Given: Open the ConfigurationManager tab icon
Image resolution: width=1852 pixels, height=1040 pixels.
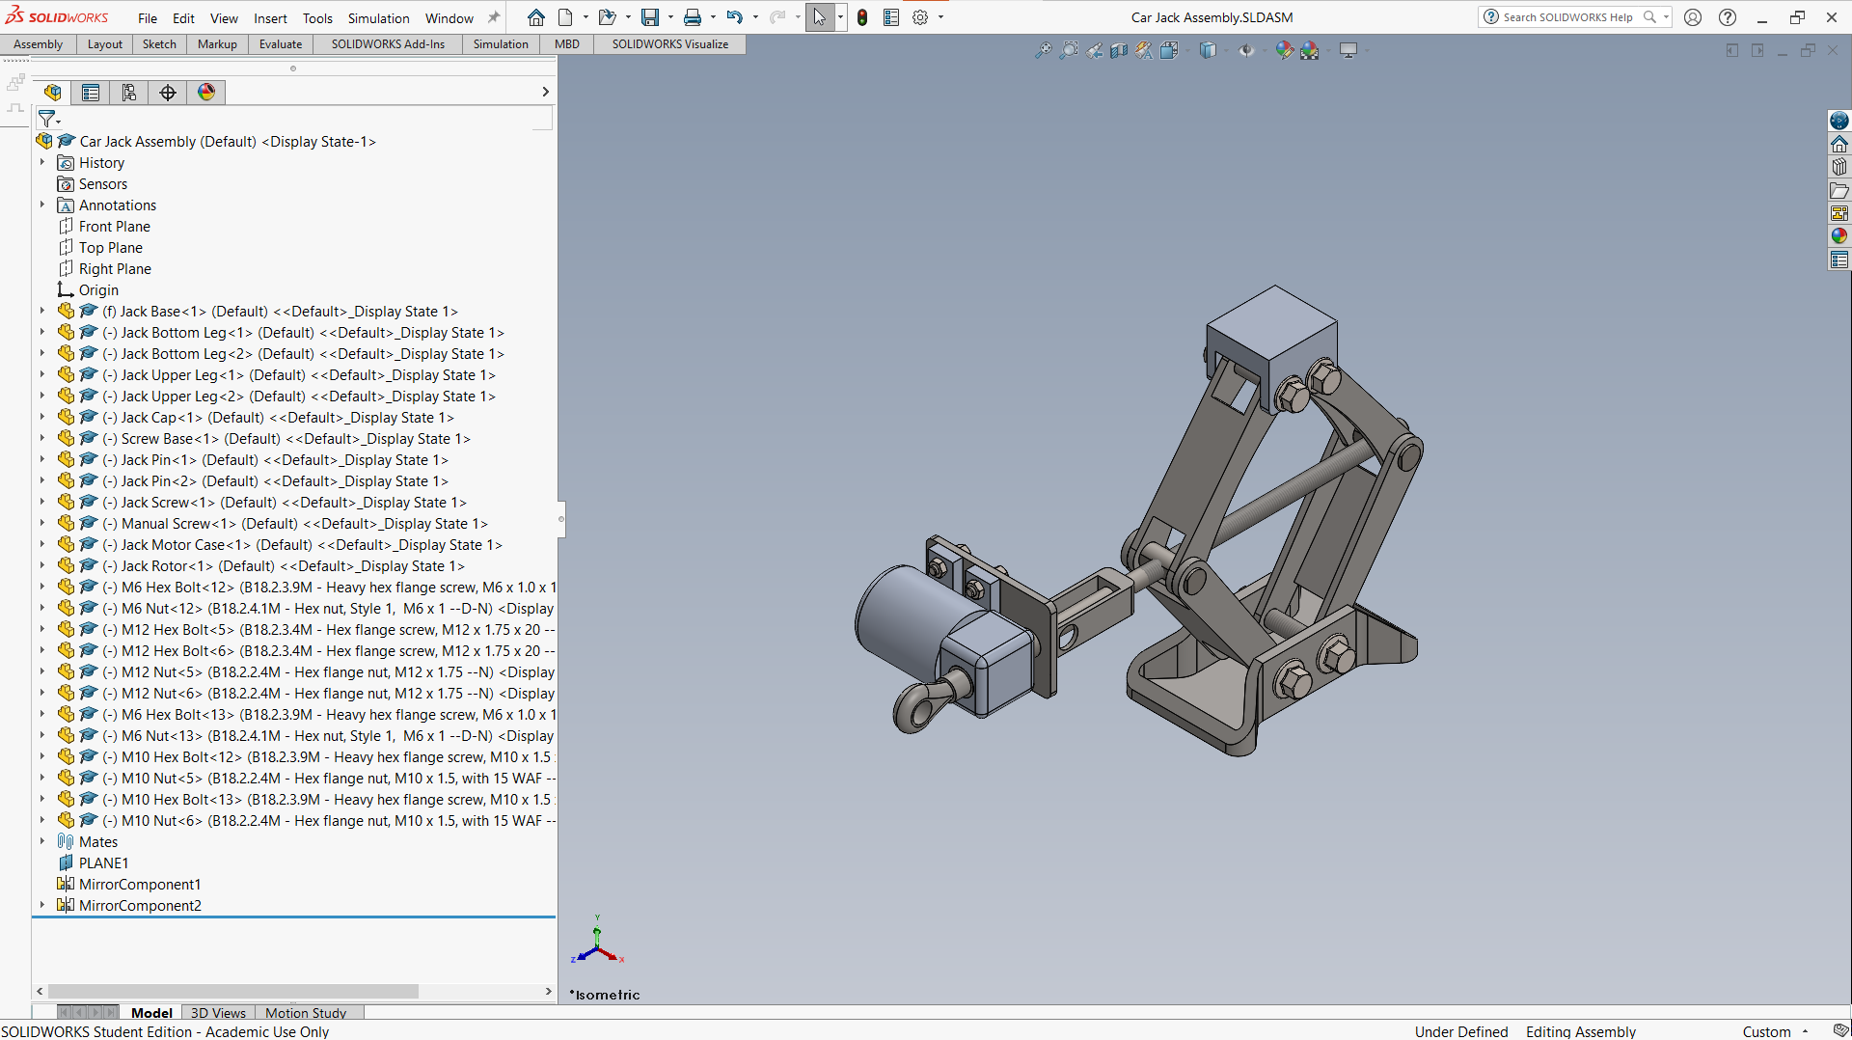Looking at the screenshot, I should (129, 92).
